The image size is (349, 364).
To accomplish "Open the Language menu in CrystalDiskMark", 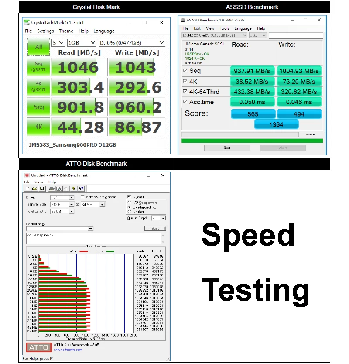I will pos(104,31).
